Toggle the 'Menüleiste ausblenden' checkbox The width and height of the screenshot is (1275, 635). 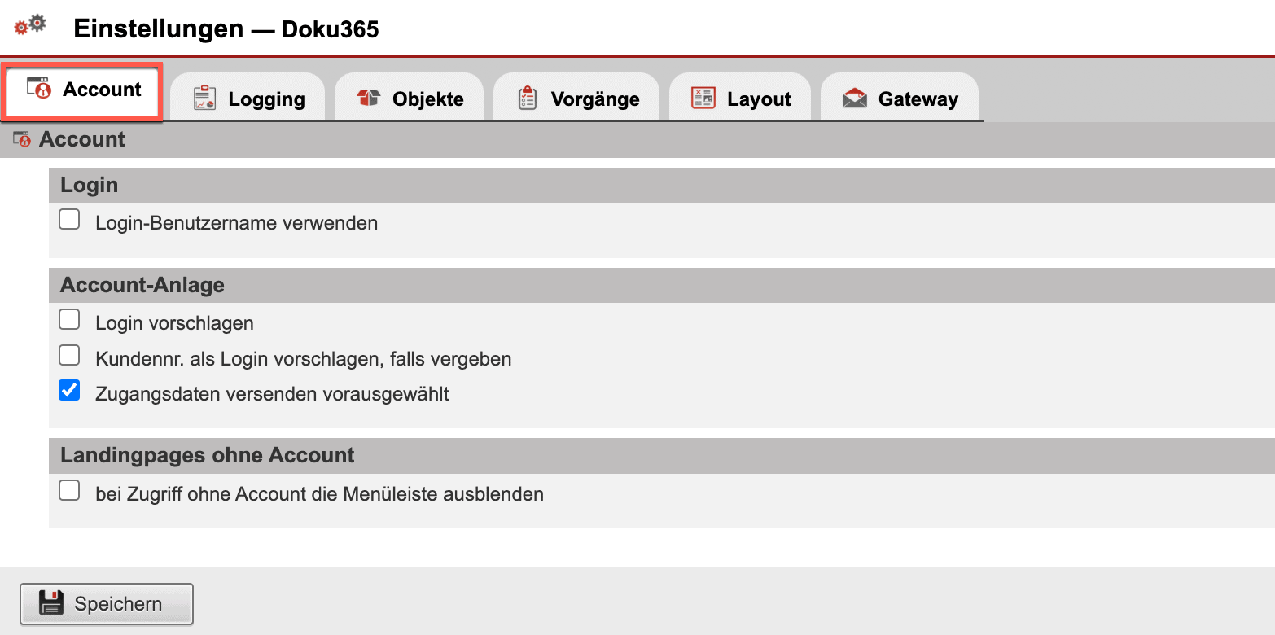69,491
